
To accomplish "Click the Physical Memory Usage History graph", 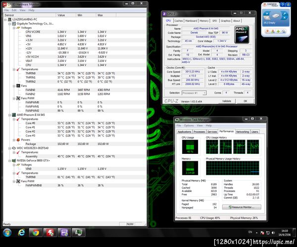I will tap(233, 168).
